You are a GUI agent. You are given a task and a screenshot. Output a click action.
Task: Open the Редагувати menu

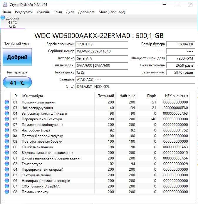click(24, 12)
